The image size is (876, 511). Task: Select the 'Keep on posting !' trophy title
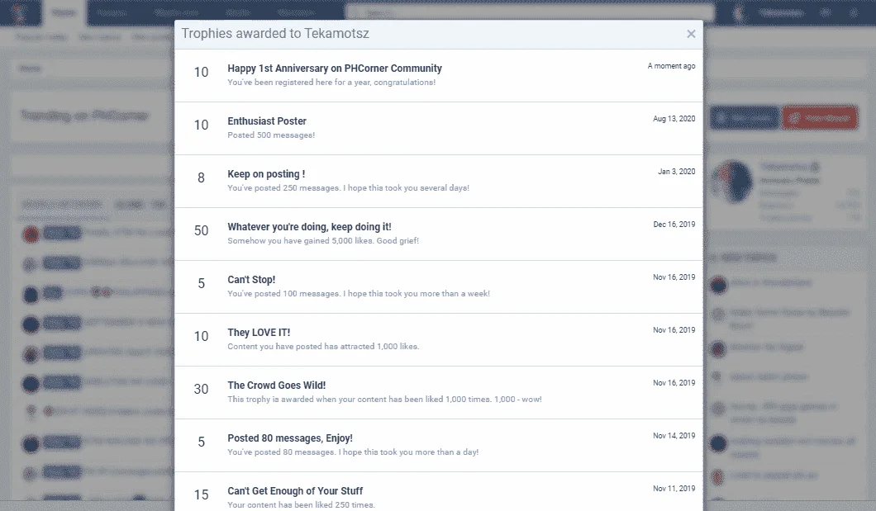coord(266,174)
